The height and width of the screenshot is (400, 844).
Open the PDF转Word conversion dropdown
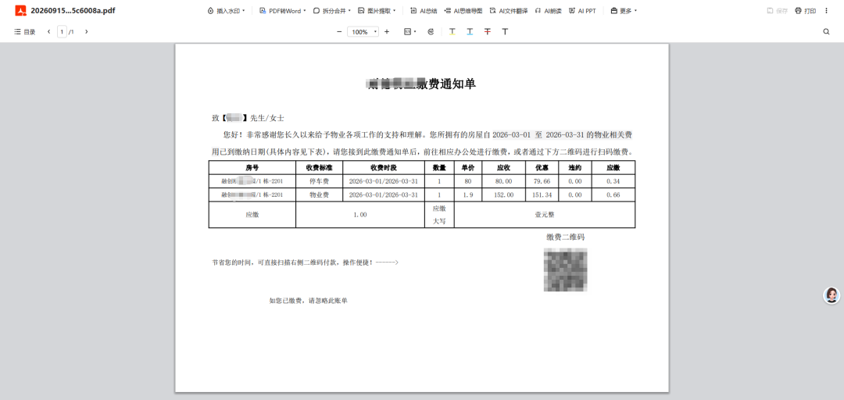[x=283, y=11]
